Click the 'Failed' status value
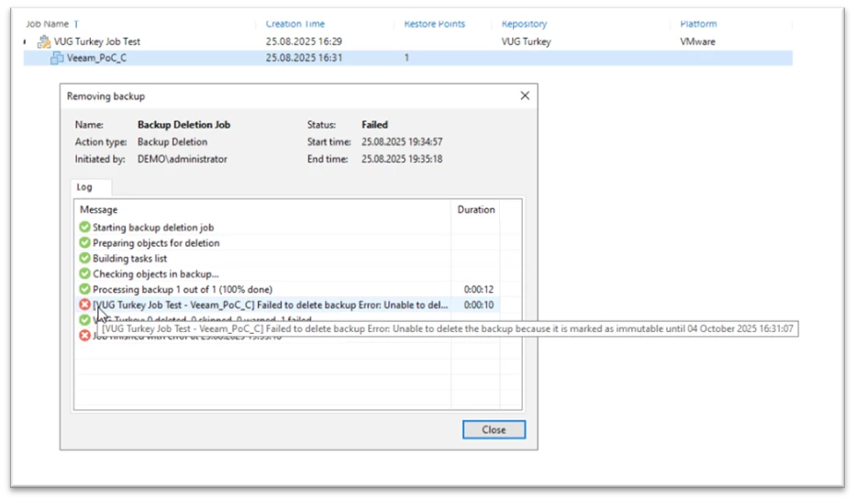Viewport: 855px width, 501px height. 374,125
